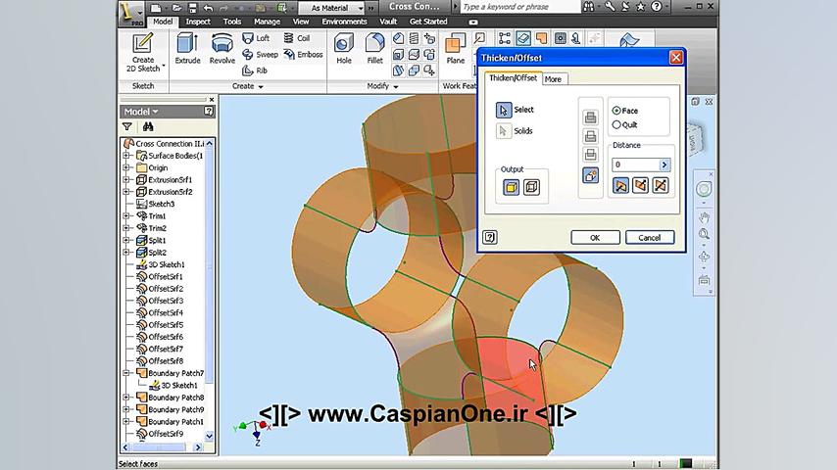Click the New document icon
Image resolution: width=837 pixels, height=470 pixels.
[156, 8]
